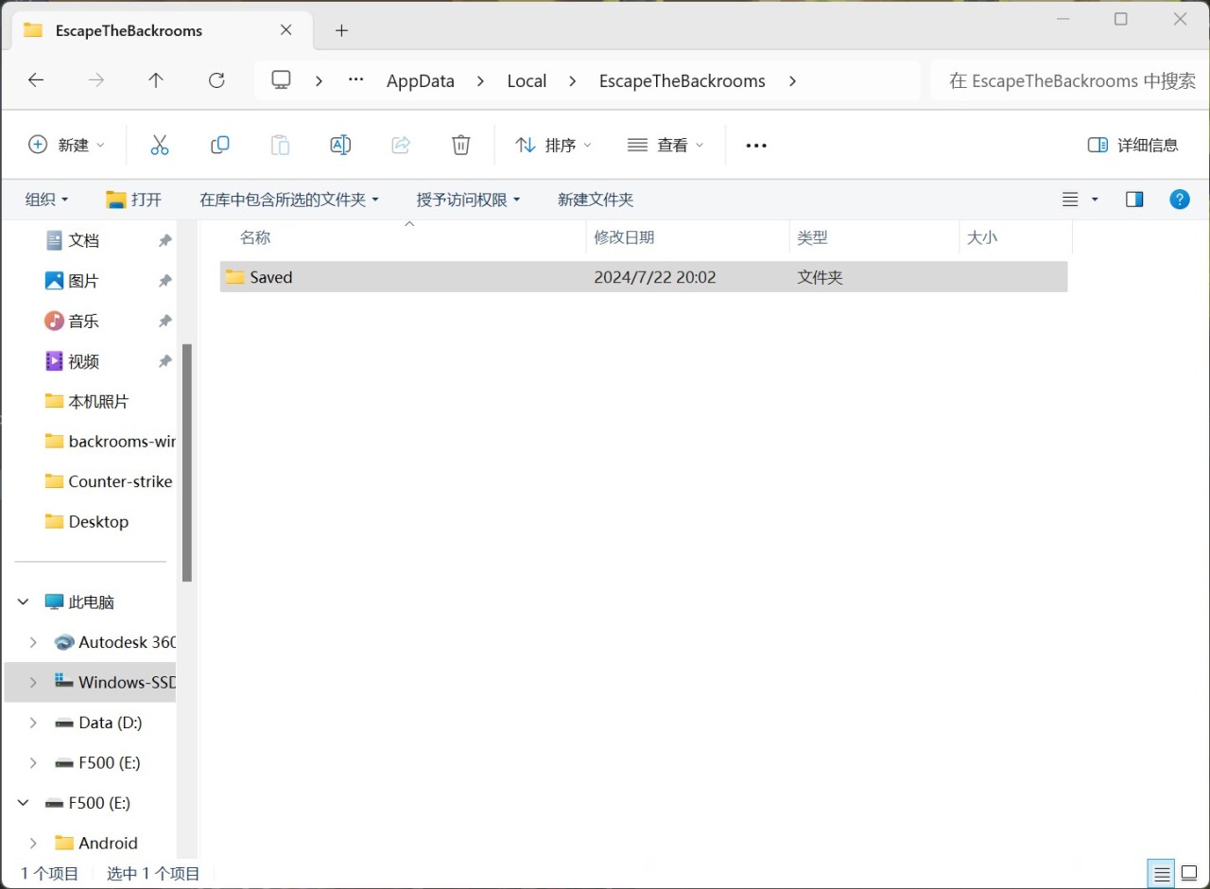1210x889 pixels.
Task: Expand the Windows-SSD drive node
Action: tap(33, 682)
